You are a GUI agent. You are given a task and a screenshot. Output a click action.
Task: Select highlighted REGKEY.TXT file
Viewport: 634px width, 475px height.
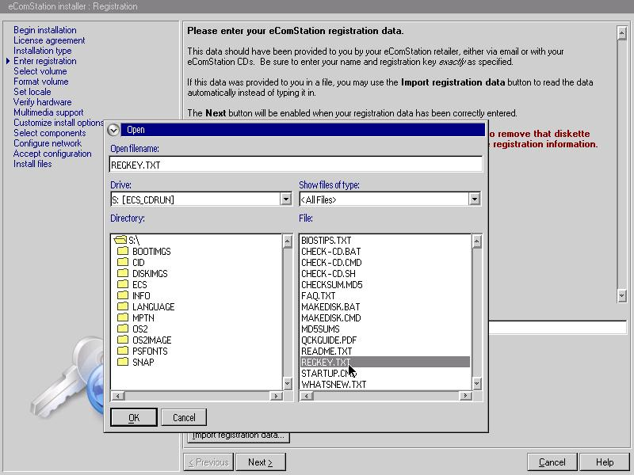(385, 363)
